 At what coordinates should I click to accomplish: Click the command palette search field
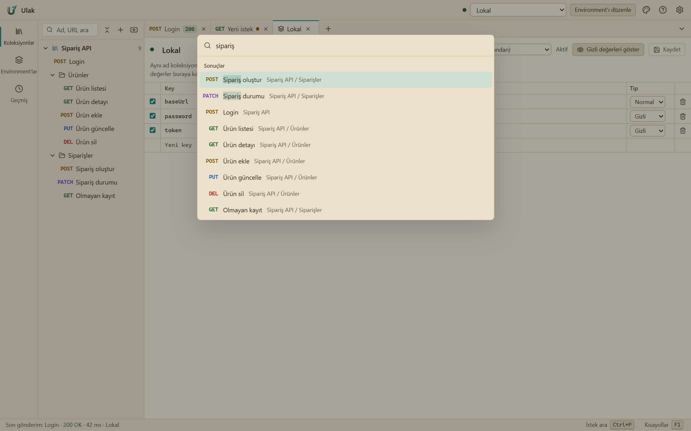pos(345,46)
